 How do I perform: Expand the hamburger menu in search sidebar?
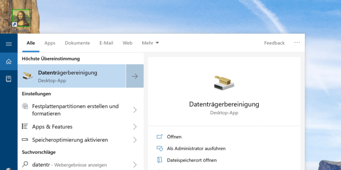tap(9, 44)
